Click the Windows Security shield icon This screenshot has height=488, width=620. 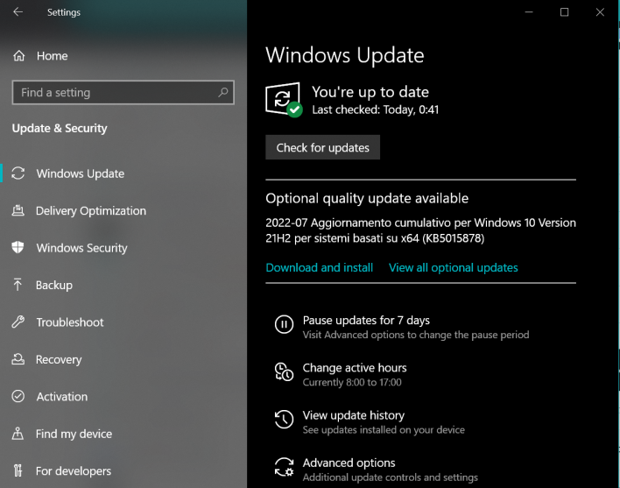click(18, 248)
